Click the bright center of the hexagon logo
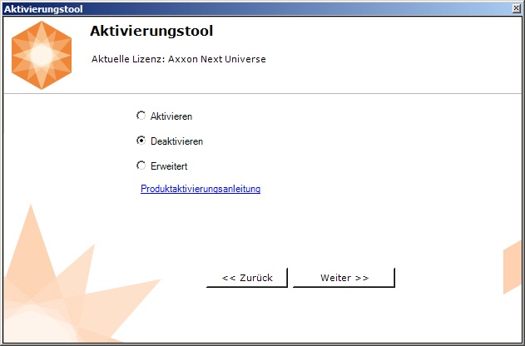The height and width of the screenshot is (346, 525). coord(42,57)
